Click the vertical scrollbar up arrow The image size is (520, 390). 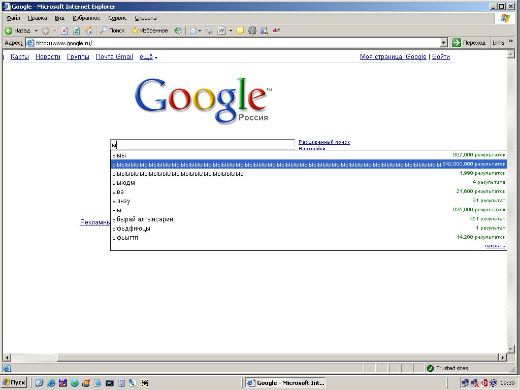[511, 54]
